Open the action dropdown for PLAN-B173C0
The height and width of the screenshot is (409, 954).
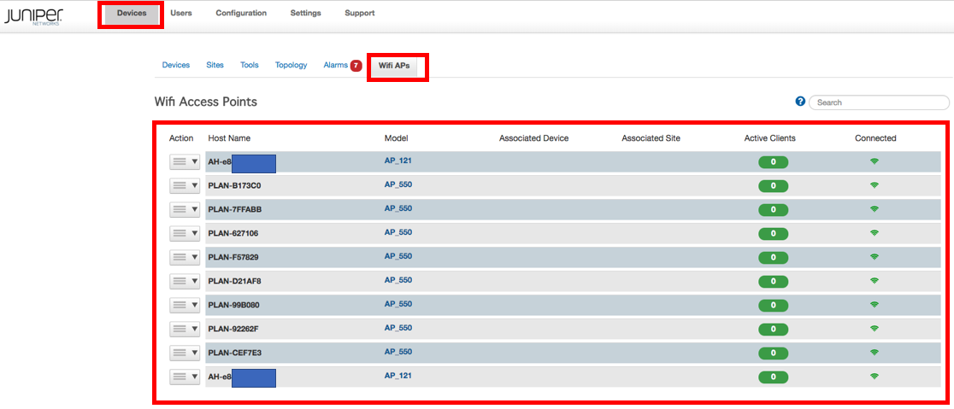[x=185, y=185]
